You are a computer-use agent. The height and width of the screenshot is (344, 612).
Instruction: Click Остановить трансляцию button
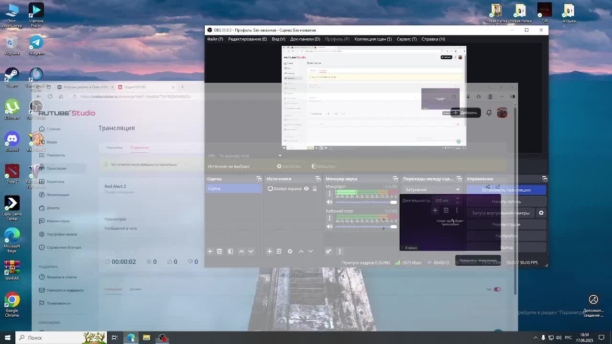point(506,190)
